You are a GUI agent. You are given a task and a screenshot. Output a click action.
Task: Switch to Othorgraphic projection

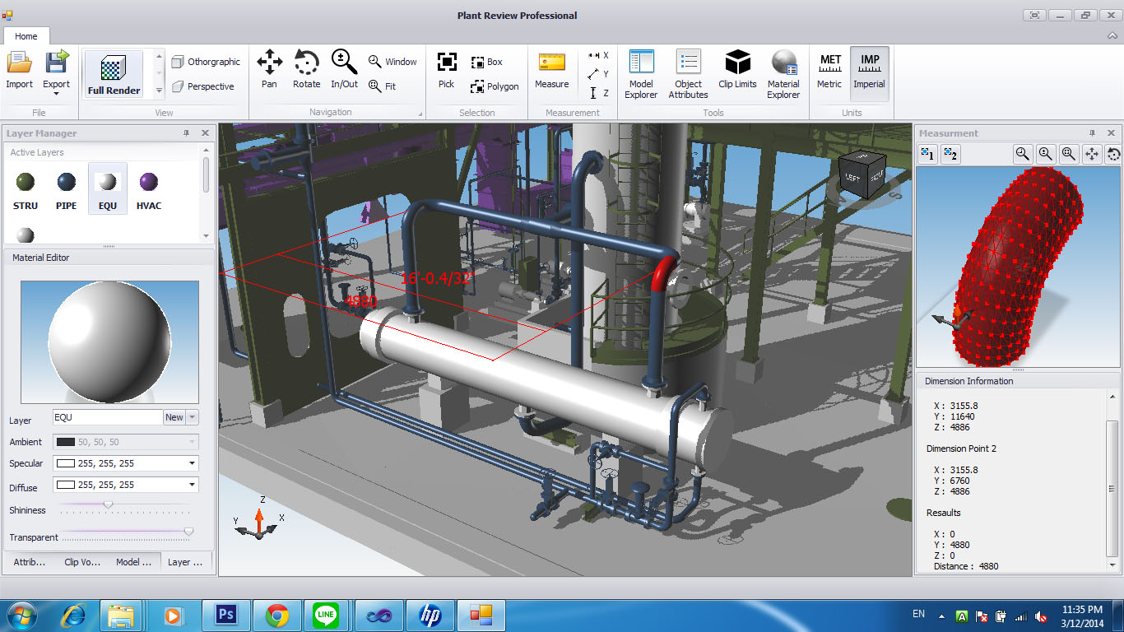206,62
